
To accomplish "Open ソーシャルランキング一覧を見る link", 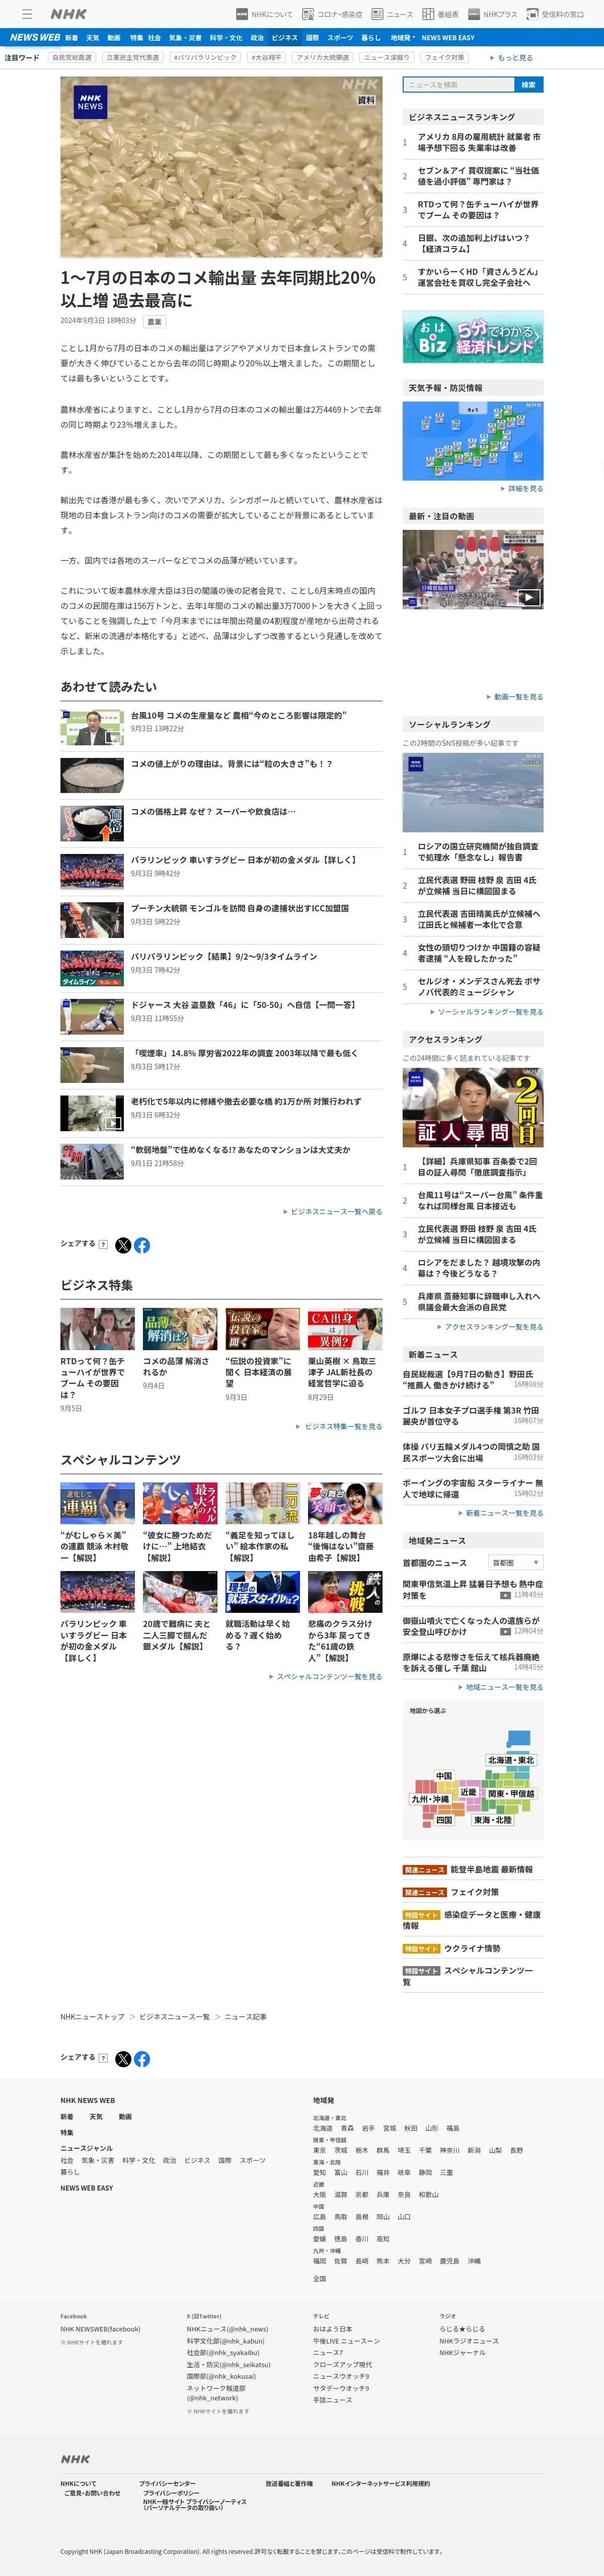I will click(486, 1012).
